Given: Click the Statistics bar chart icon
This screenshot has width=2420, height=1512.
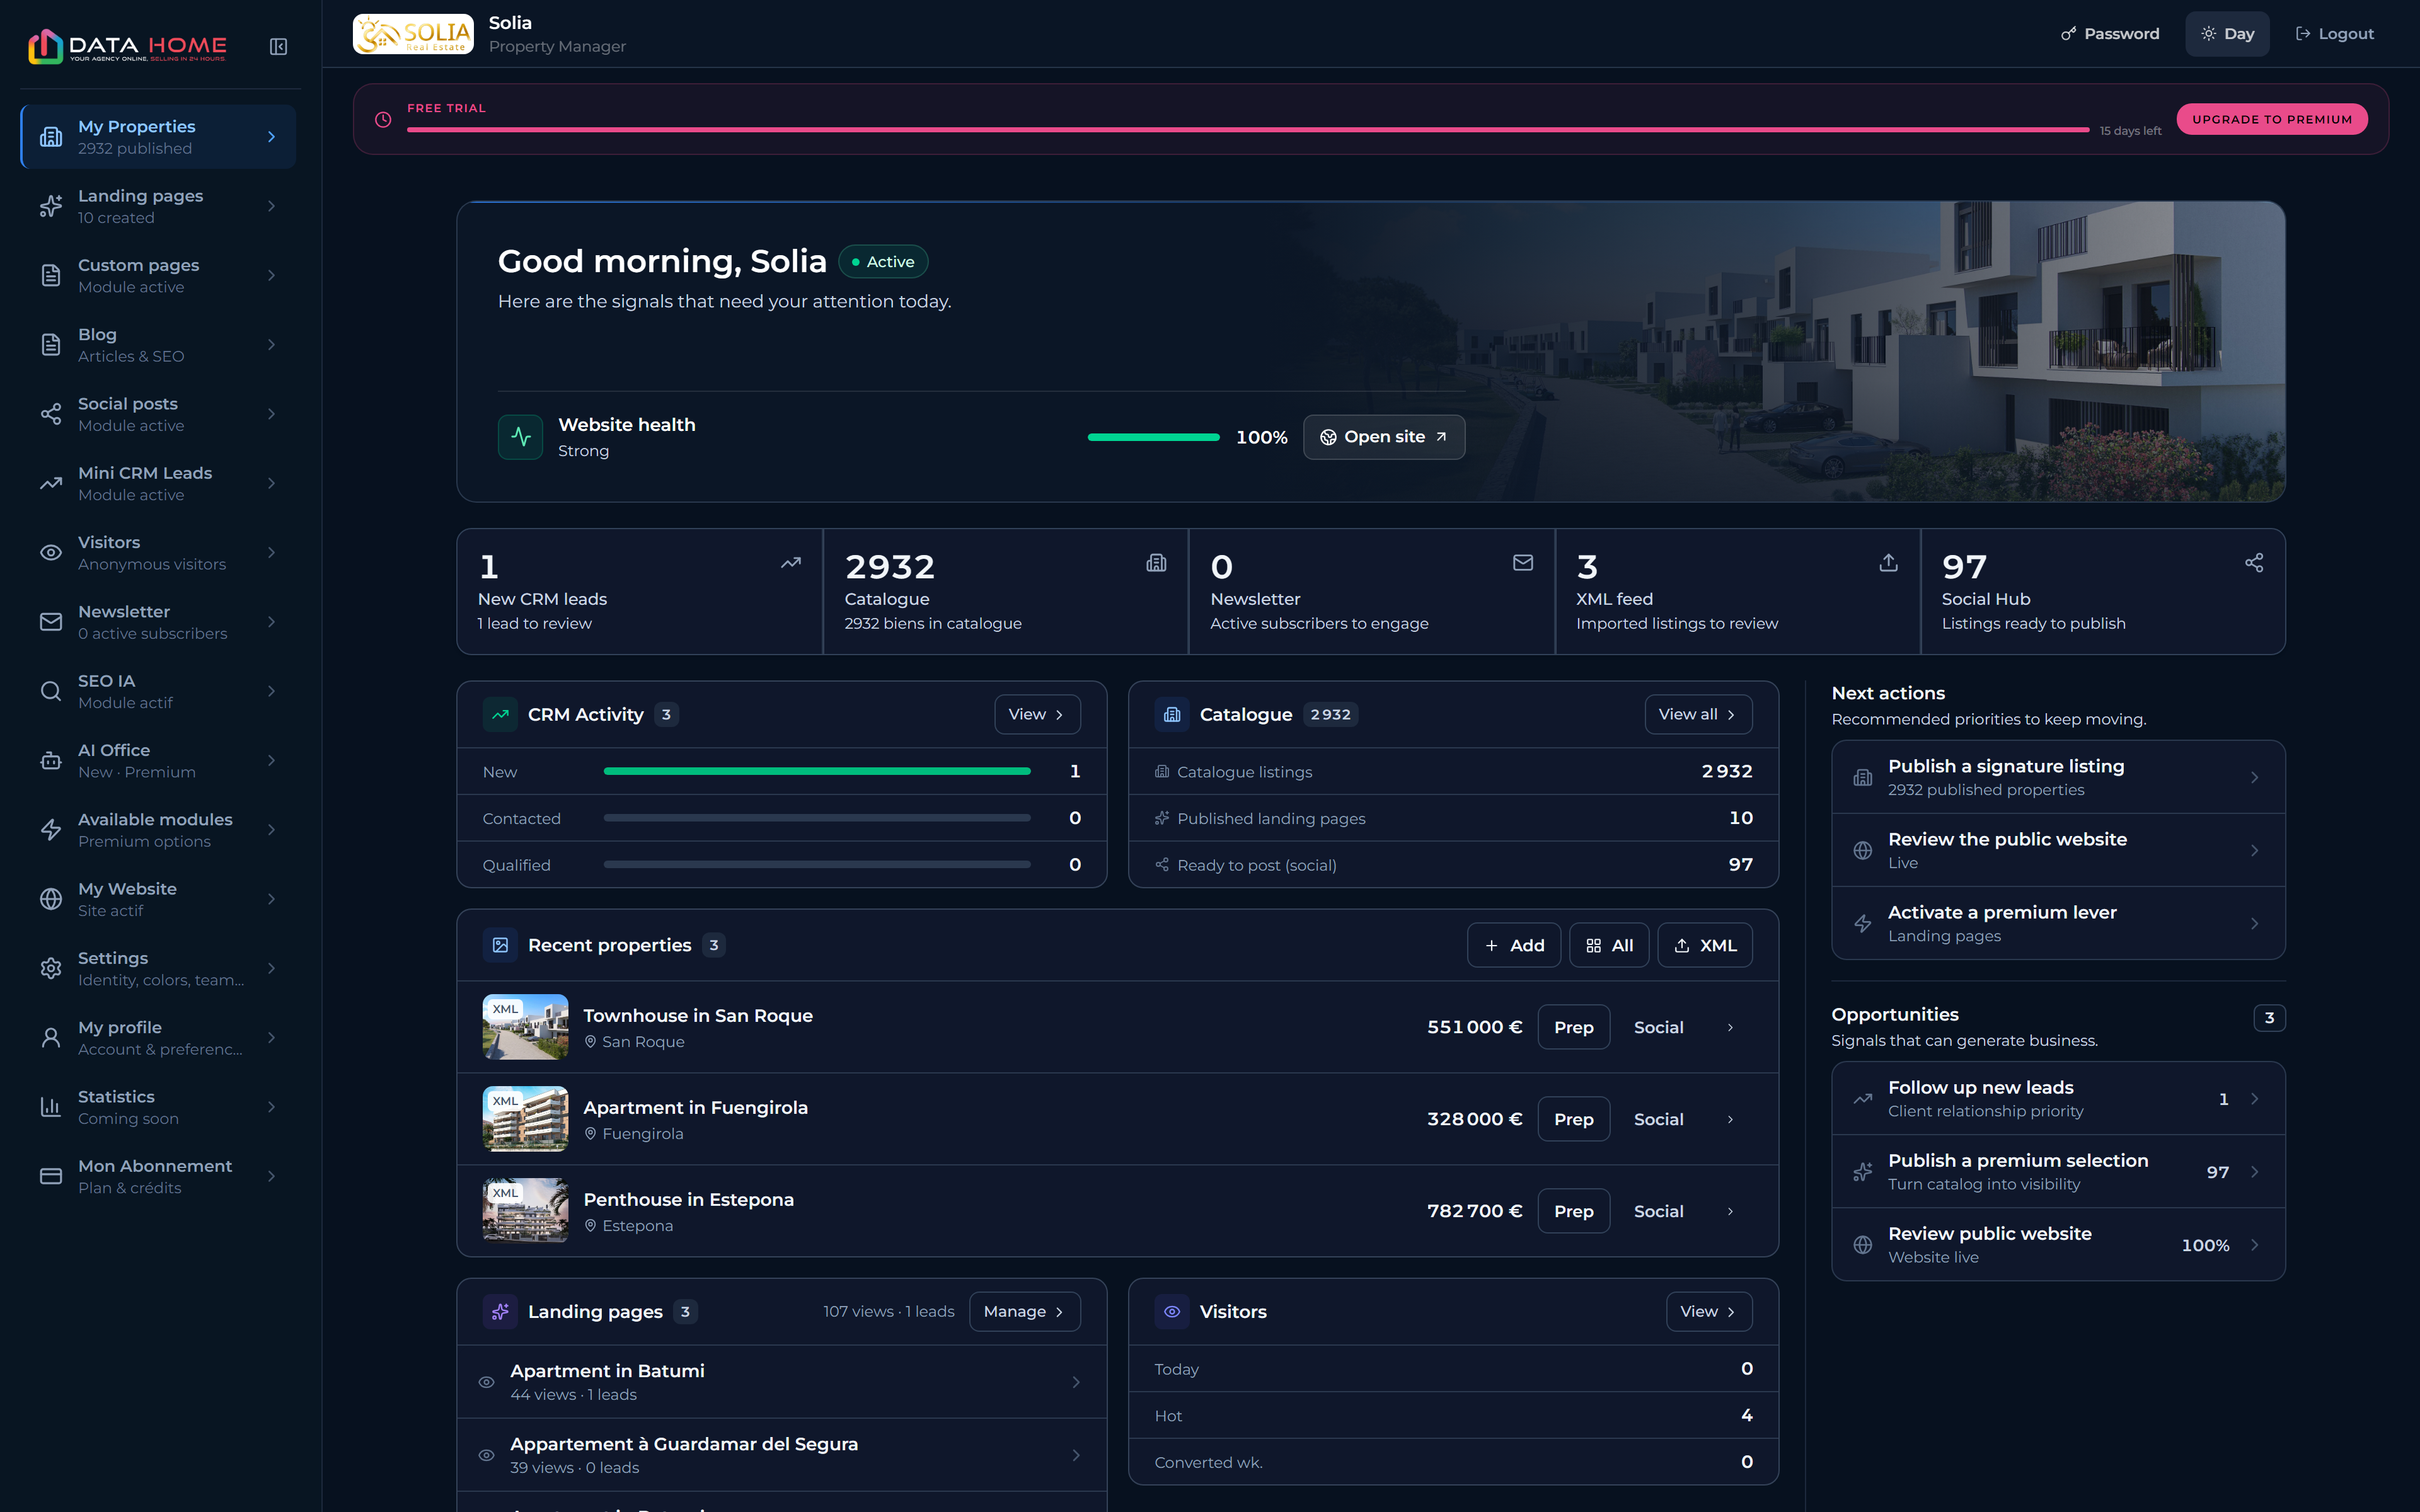Looking at the screenshot, I should (x=51, y=1107).
